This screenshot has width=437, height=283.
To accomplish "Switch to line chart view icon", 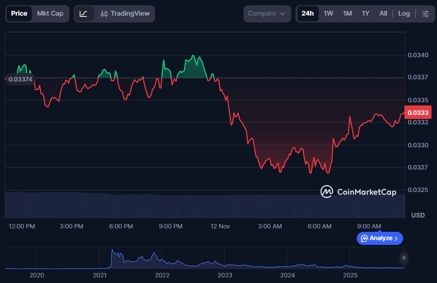I will pyautogui.click(x=83, y=14).
